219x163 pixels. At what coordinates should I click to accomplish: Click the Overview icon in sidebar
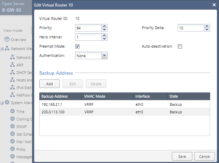click(6, 40)
